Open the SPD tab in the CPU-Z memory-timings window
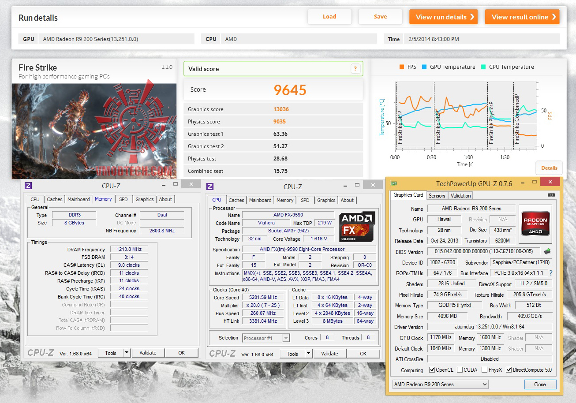 pos(123,199)
